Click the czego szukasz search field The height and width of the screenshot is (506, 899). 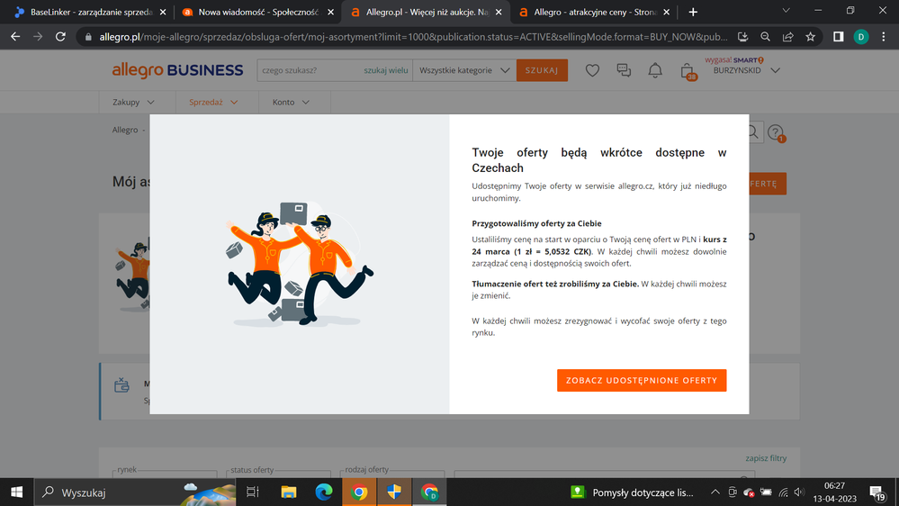(308, 70)
